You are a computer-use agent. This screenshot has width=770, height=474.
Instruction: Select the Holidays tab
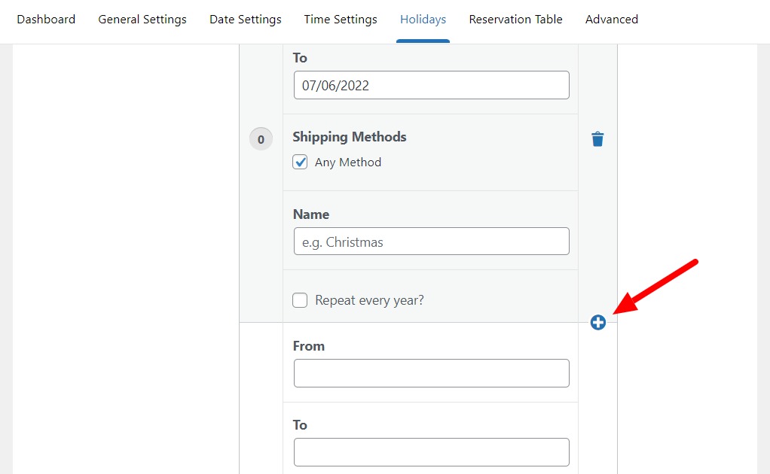click(x=423, y=20)
